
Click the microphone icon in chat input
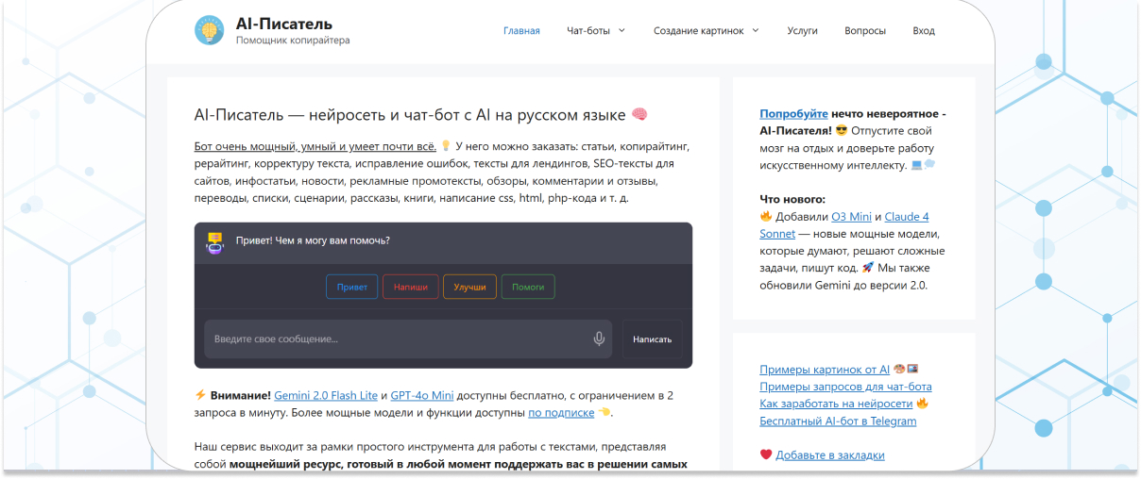click(599, 339)
